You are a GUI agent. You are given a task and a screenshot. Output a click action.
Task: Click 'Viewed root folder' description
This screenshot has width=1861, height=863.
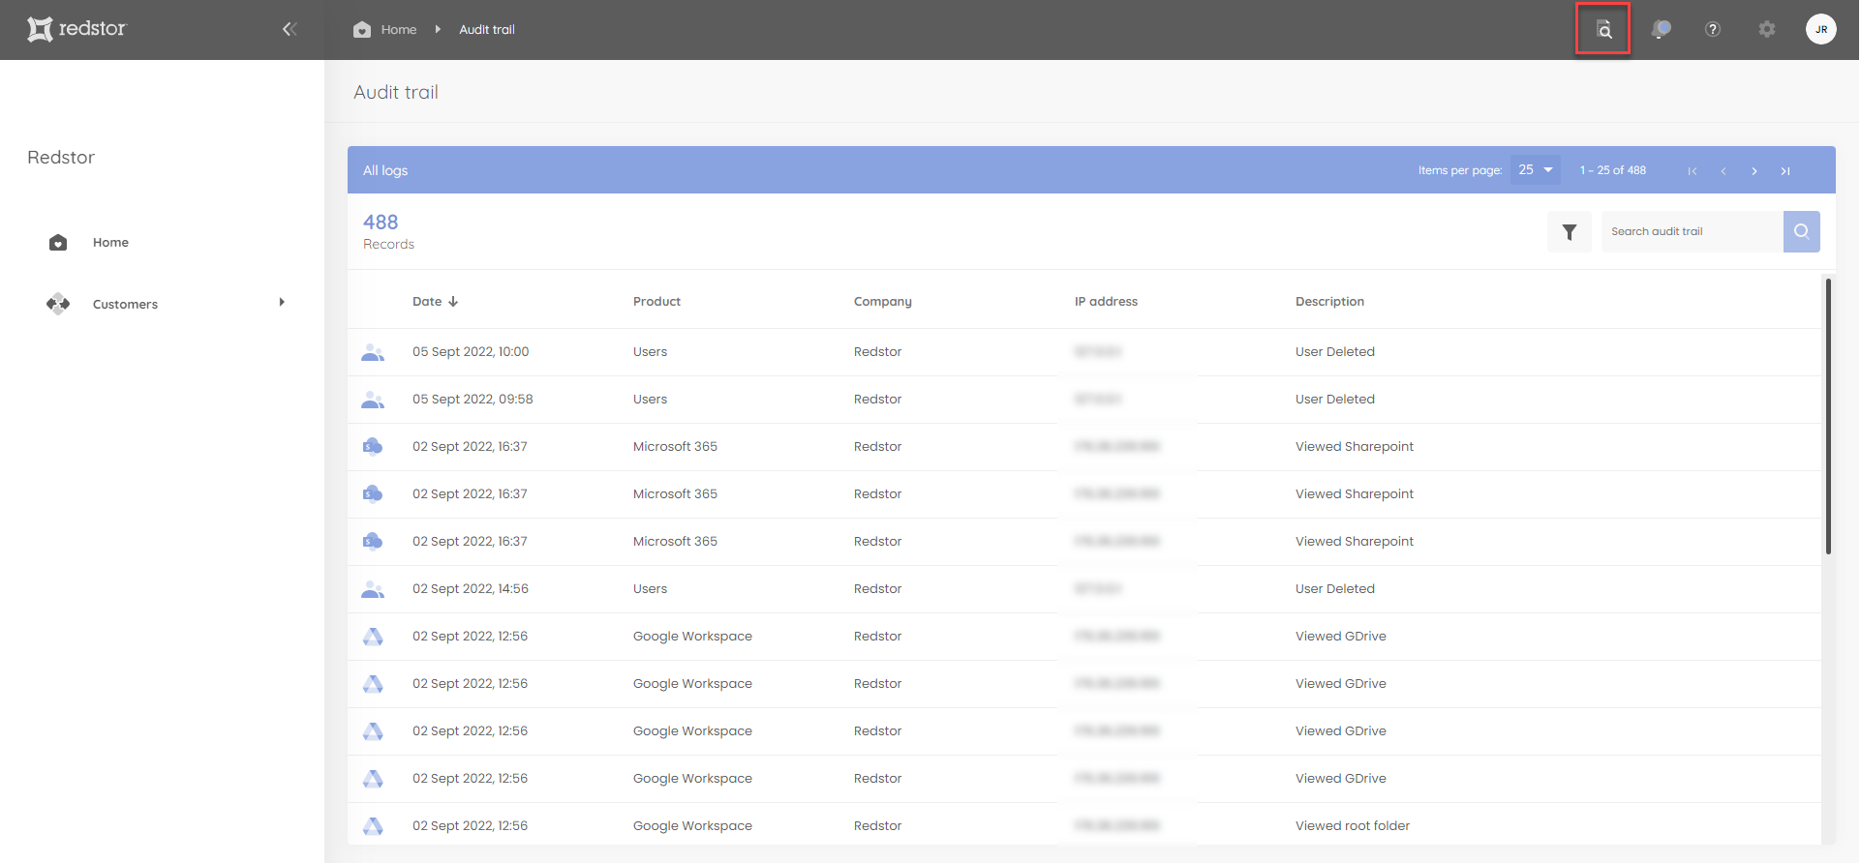(1353, 826)
